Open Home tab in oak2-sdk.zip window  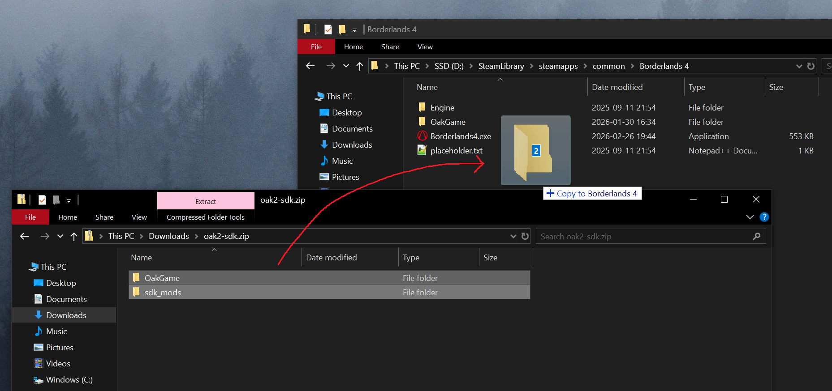[x=68, y=217]
